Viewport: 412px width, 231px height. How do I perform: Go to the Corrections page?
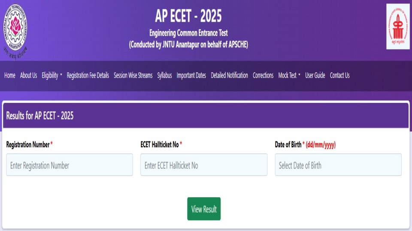tap(263, 75)
